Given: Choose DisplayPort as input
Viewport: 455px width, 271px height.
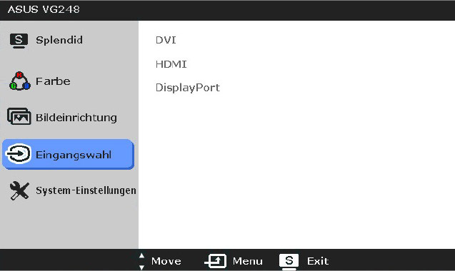Looking at the screenshot, I should coord(187,88).
